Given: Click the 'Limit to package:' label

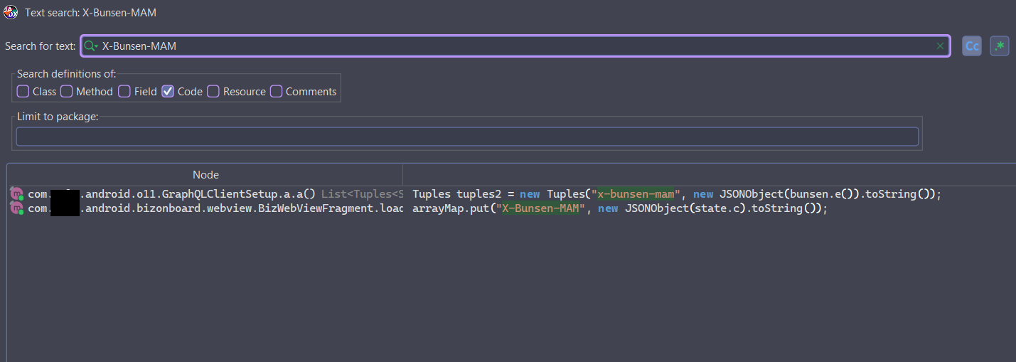Looking at the screenshot, I should click(x=57, y=117).
